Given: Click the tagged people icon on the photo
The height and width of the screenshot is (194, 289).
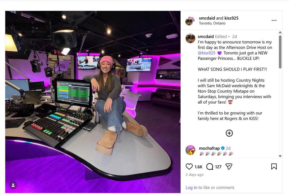Looking at the screenshot, I should tap(13, 185).
